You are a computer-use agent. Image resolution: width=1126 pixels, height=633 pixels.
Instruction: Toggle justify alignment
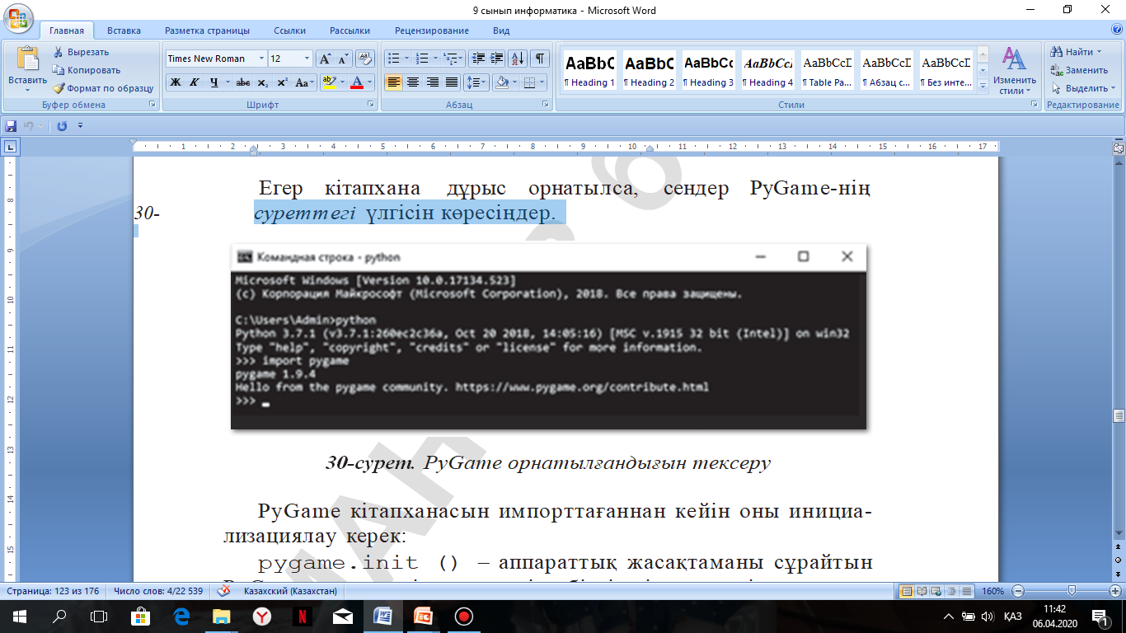click(451, 82)
